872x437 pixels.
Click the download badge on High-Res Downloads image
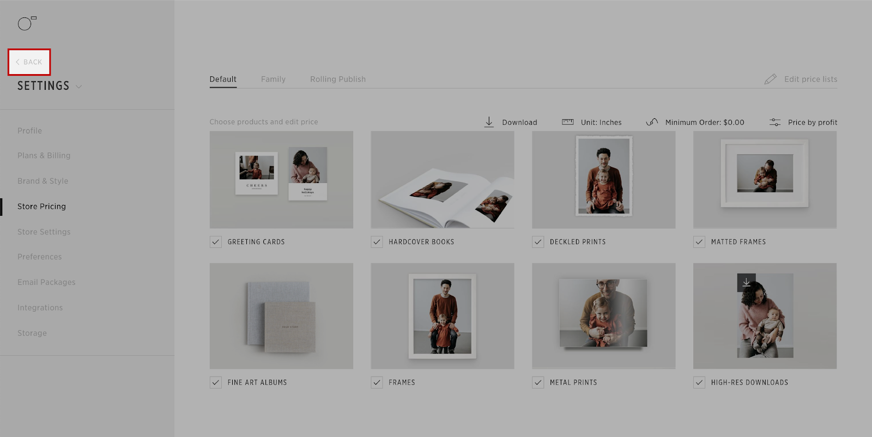[x=746, y=282]
